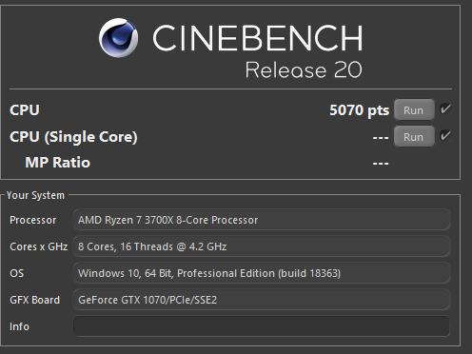Click the Release 20 version text
The image size is (472, 354).
304,69
